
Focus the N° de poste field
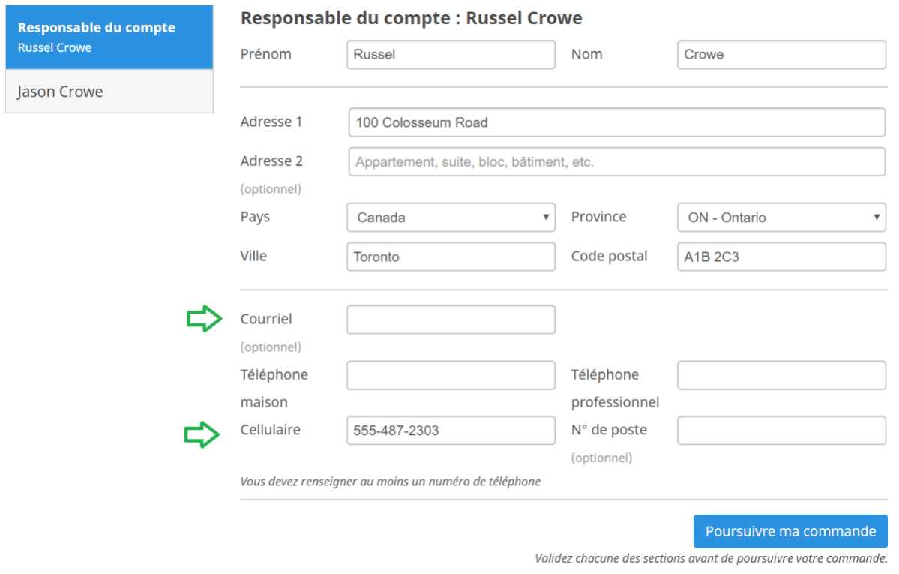pyautogui.click(x=781, y=431)
